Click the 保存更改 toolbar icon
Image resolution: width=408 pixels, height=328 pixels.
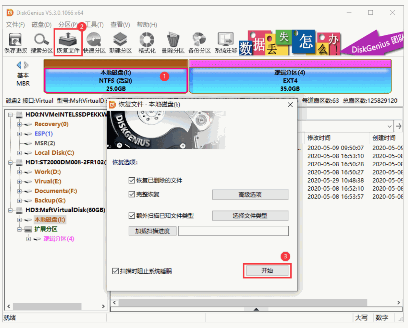click(x=15, y=43)
